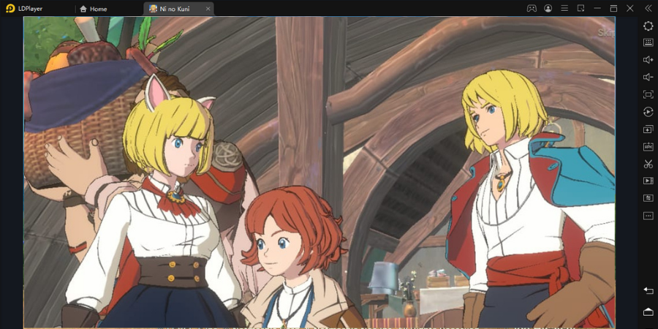658x329 pixels.
Task: Enter fullscreen mode from sidebar
Action: point(648,94)
